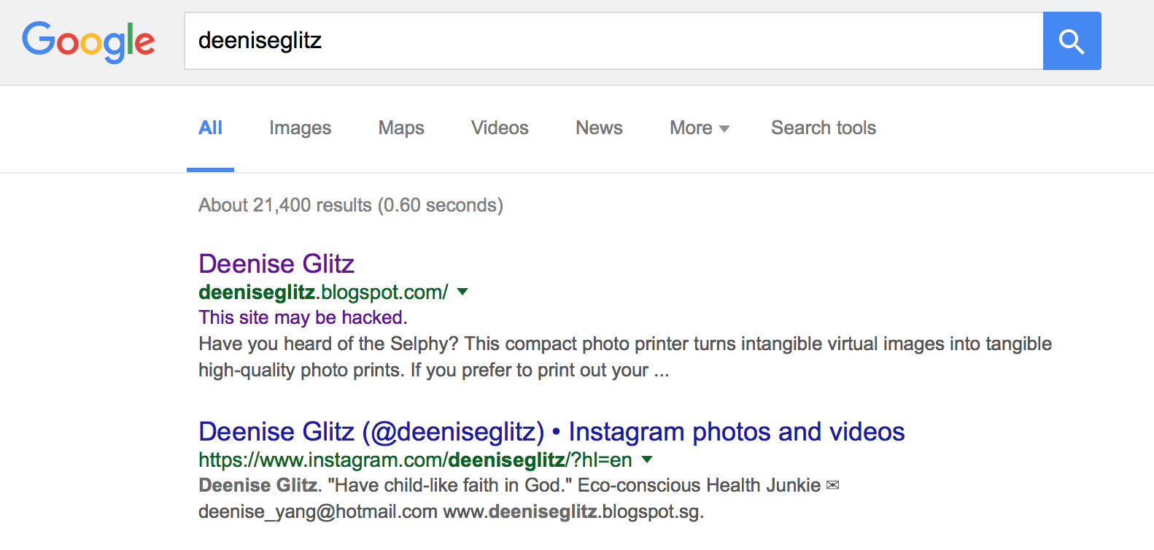Screen dimensions: 1154x550
Task: Click the "About 21,400 results" stats text
Action: 350,206
